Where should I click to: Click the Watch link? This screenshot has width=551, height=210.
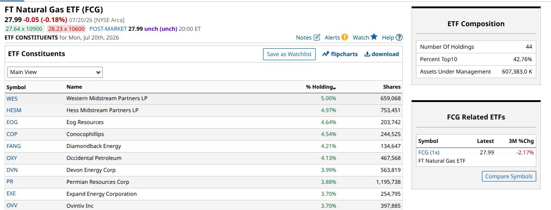[x=361, y=38]
